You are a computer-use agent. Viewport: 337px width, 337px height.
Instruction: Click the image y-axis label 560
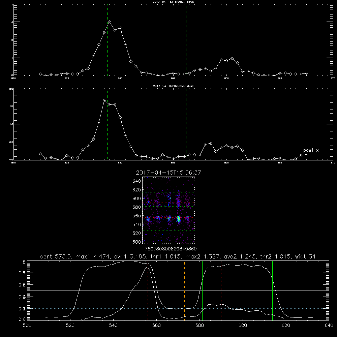pyautogui.click(x=137, y=216)
